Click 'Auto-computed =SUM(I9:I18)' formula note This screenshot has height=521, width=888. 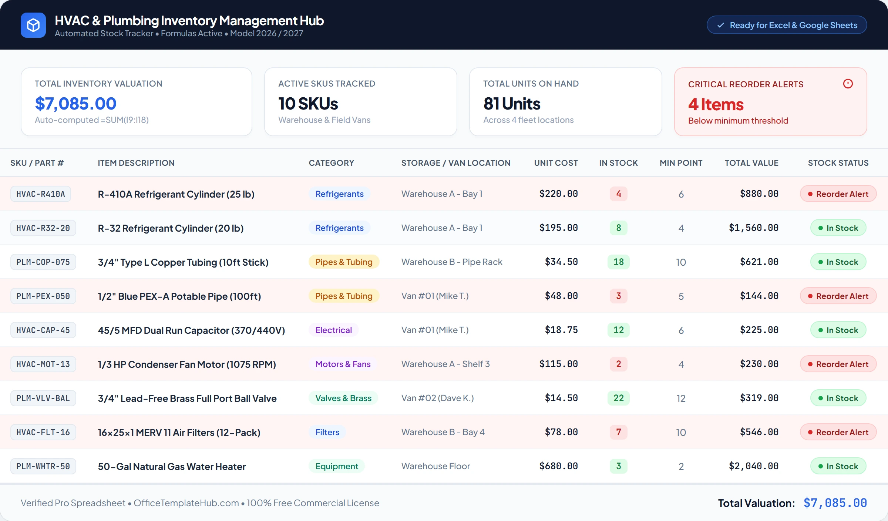(92, 120)
